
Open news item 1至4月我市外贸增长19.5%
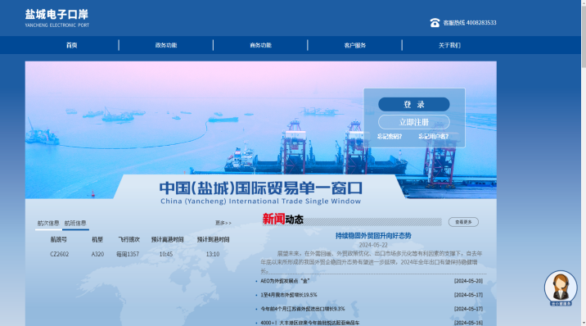click(289, 295)
